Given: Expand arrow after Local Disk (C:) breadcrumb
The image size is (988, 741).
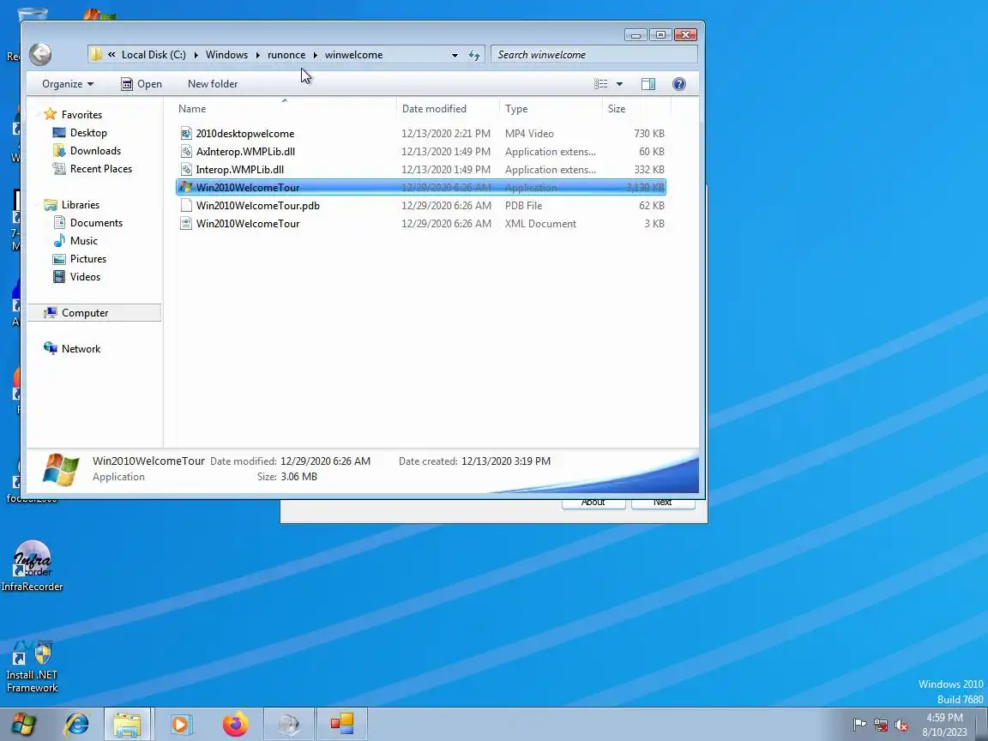Looking at the screenshot, I should coord(196,55).
